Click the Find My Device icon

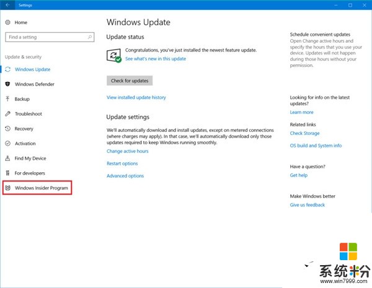(7, 158)
